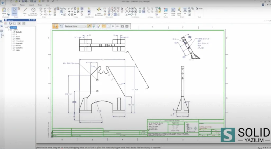Cancel selection with the X command bar button

click(127, 26)
